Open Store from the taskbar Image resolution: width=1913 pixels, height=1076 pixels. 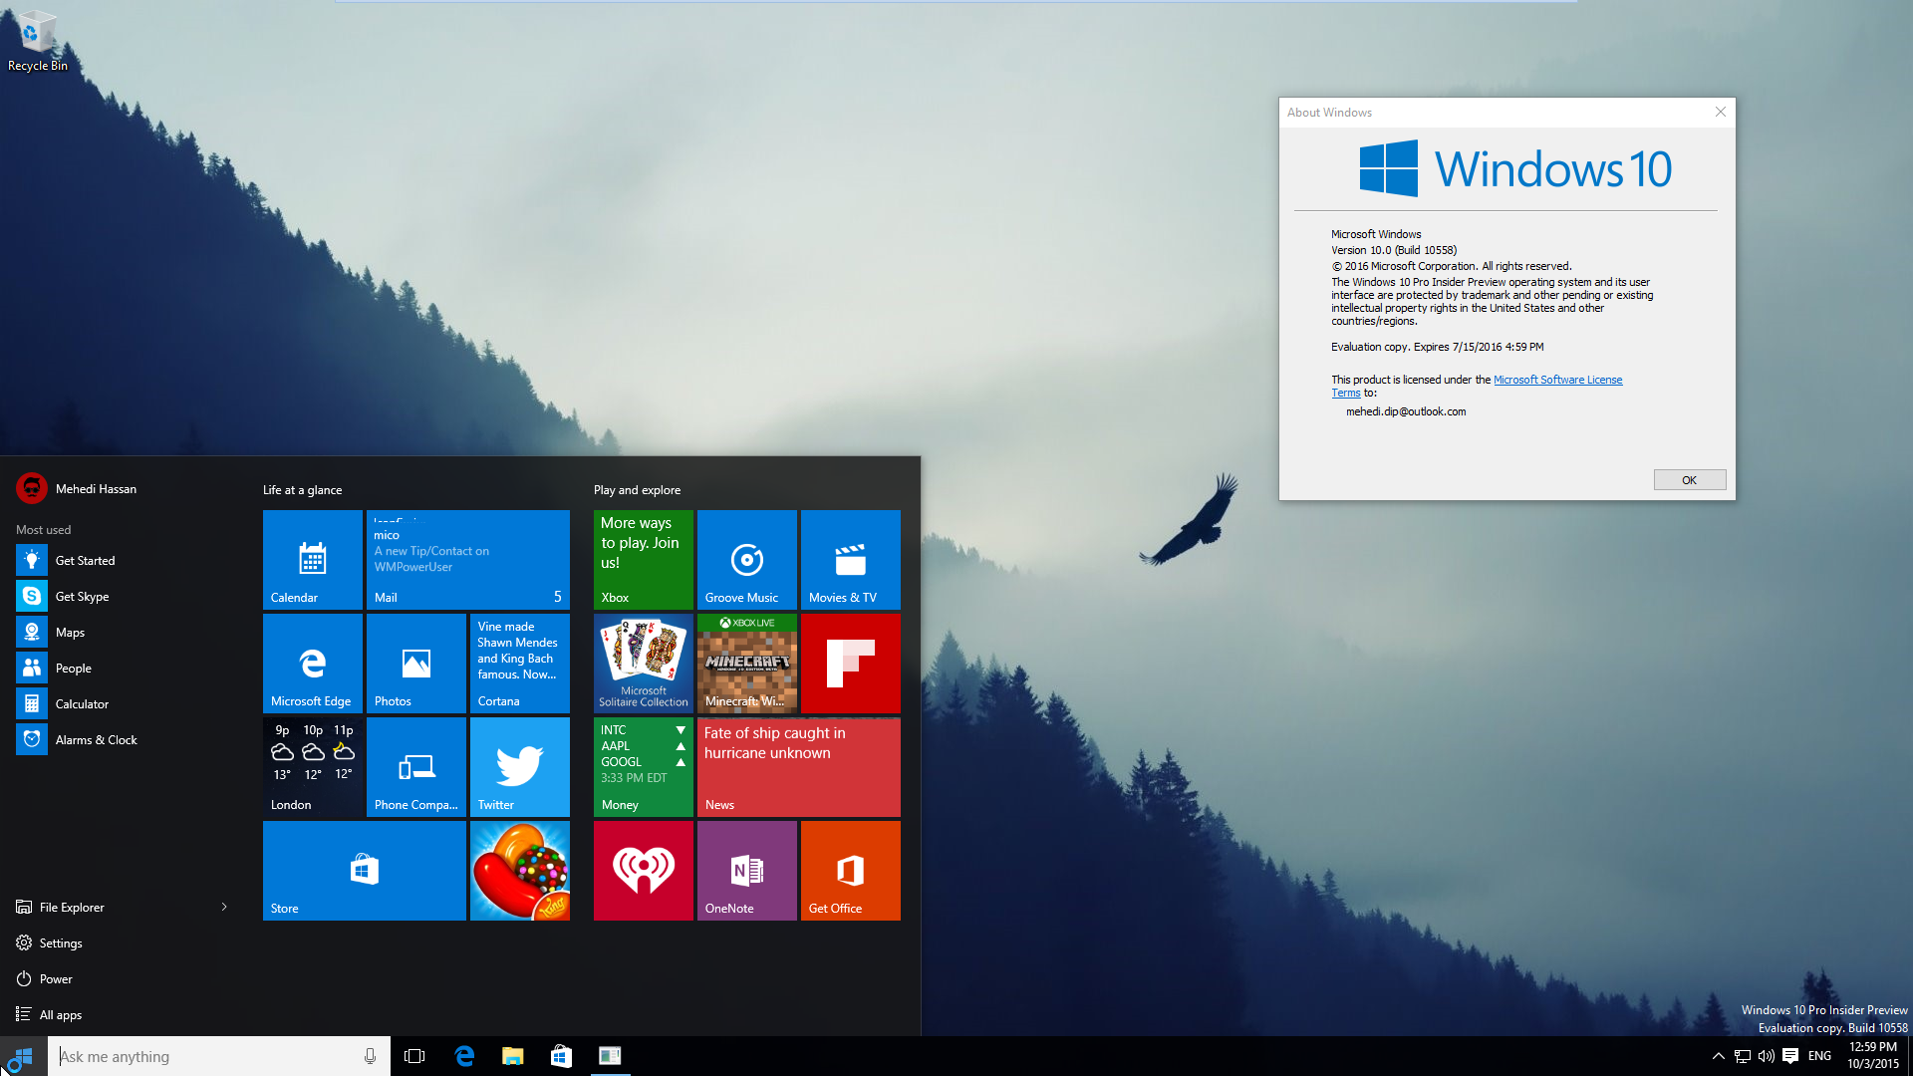point(561,1056)
